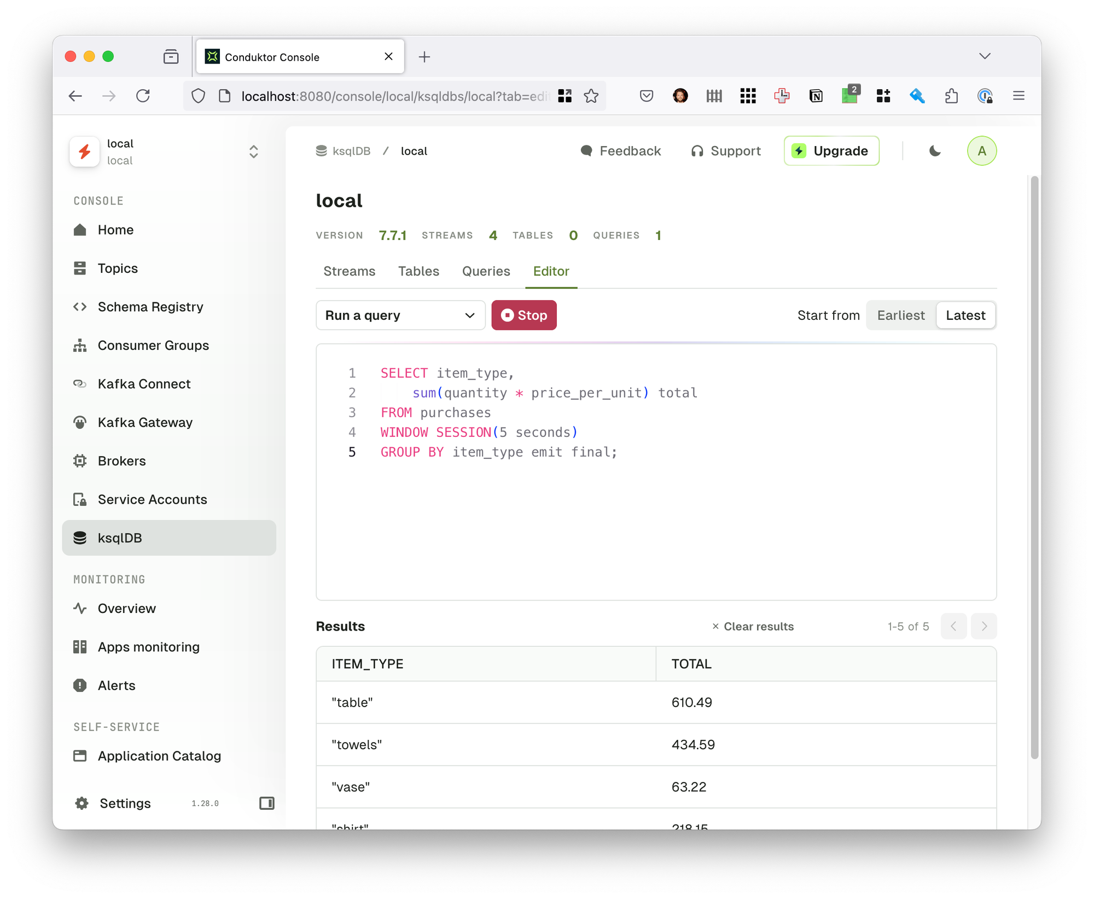Stop the running query
1094x899 pixels.
point(523,315)
